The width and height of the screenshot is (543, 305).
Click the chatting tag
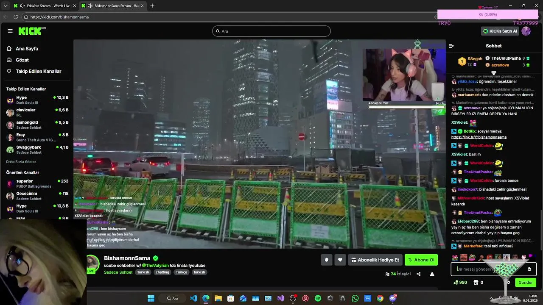click(162, 272)
